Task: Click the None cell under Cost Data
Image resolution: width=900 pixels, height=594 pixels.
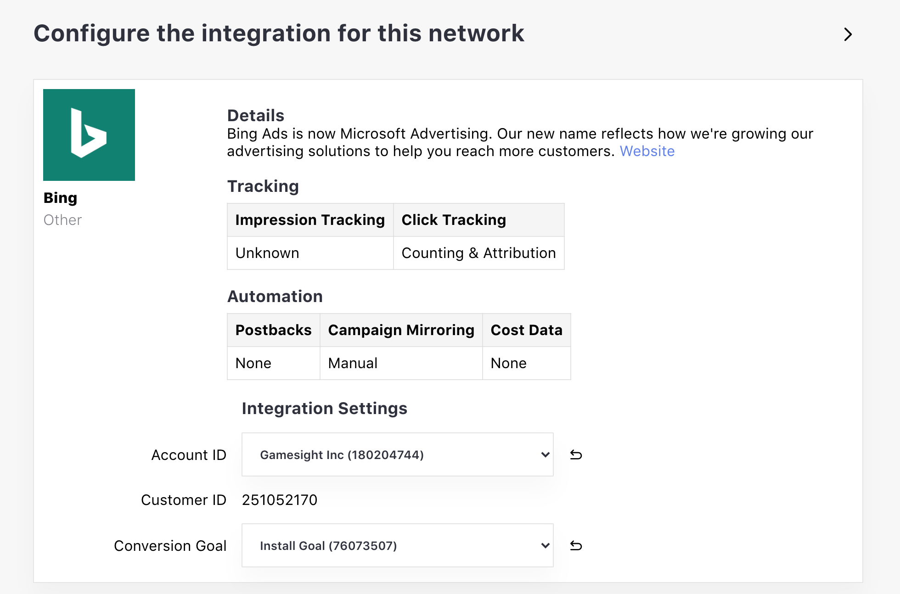Action: (x=527, y=363)
